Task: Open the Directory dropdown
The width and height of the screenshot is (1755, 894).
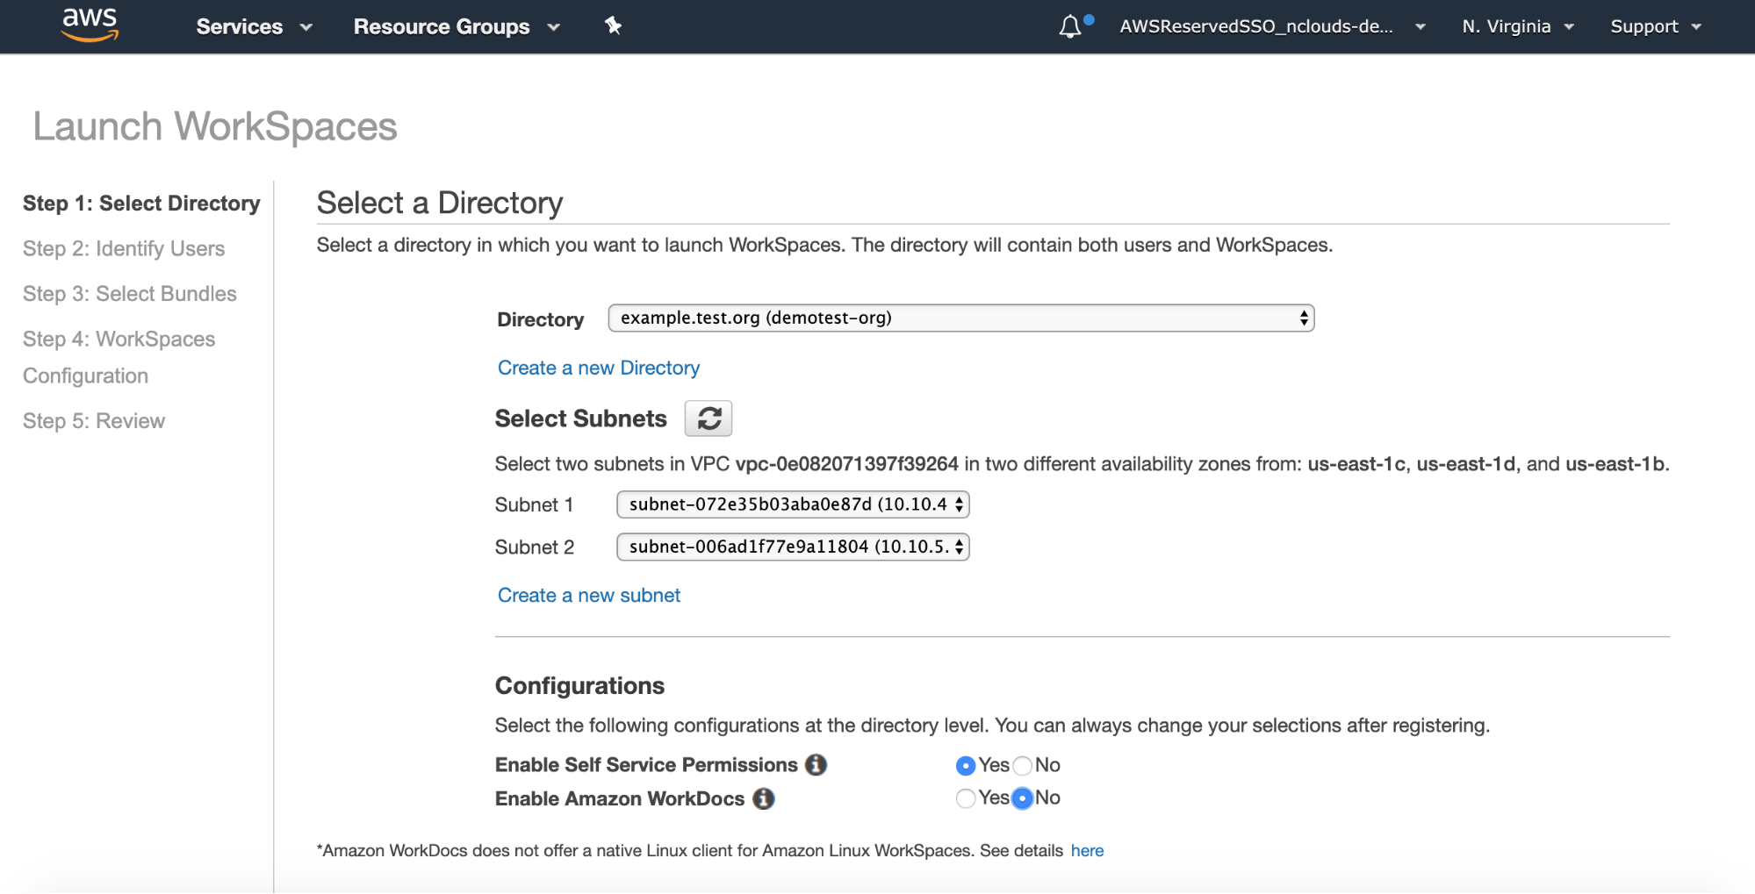Action: click(x=961, y=318)
